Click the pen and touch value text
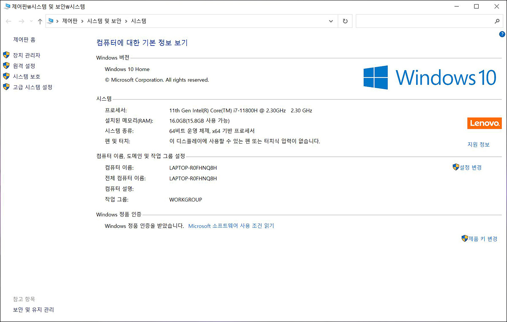The image size is (507, 322). tap(245, 141)
